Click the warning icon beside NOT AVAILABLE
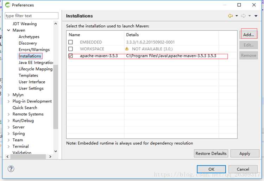The image size is (264, 181). [127, 49]
